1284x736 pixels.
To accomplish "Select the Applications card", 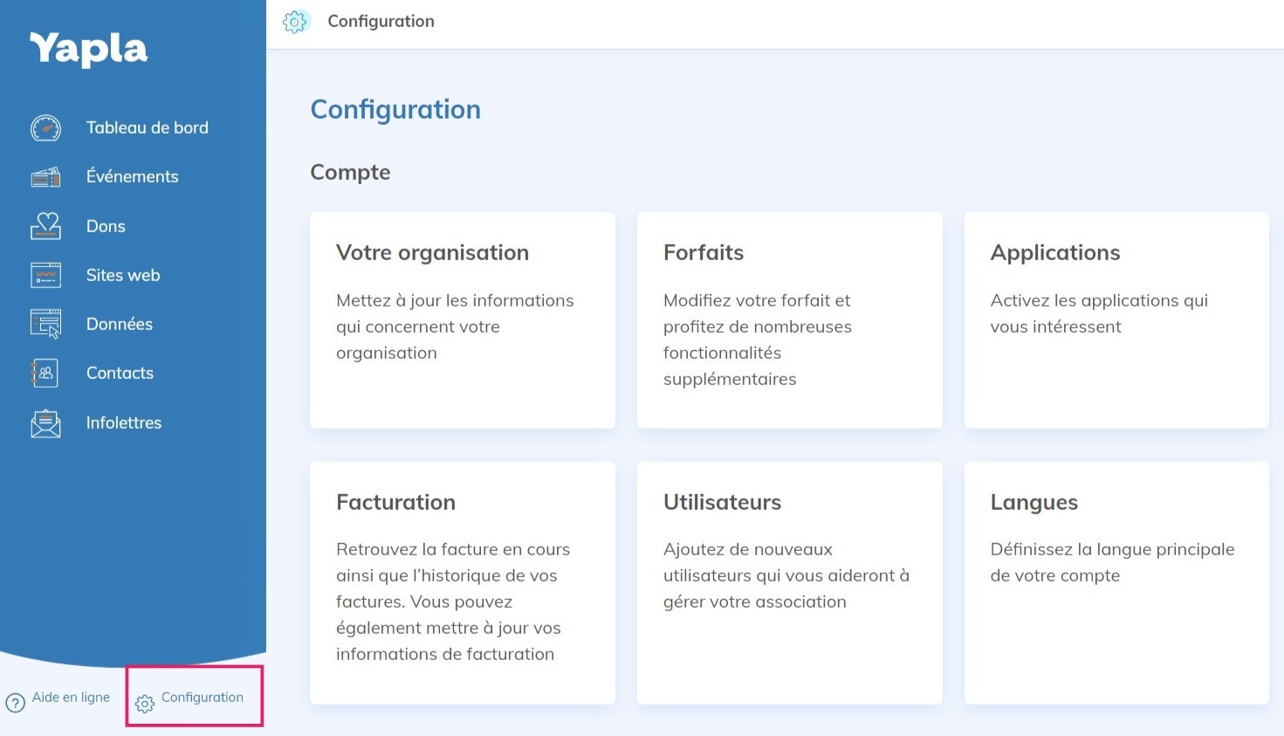I will (x=1116, y=320).
